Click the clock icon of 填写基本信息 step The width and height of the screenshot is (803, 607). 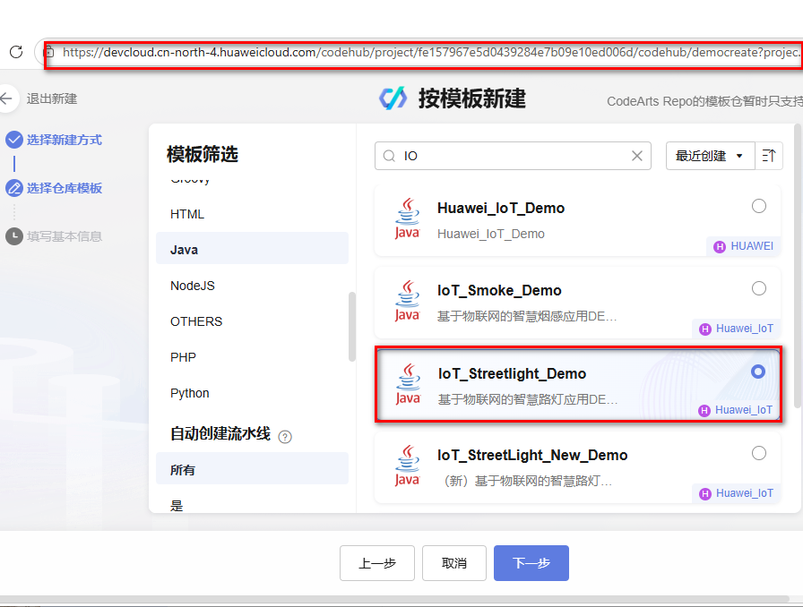[x=13, y=236]
